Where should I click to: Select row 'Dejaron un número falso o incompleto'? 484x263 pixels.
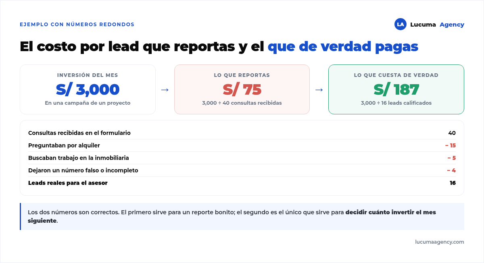(242, 170)
